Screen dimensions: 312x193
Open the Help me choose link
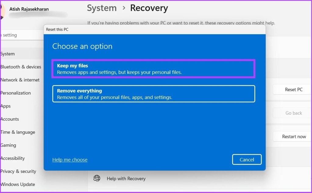70,160
